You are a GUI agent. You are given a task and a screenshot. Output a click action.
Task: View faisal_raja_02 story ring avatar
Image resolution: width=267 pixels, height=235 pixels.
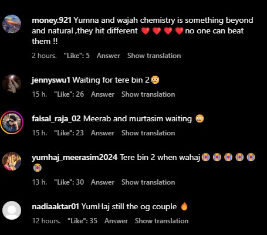[x=12, y=122]
